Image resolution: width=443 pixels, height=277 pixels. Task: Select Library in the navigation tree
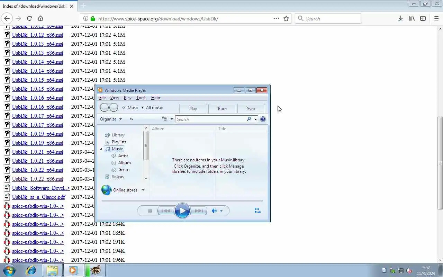[x=118, y=135]
